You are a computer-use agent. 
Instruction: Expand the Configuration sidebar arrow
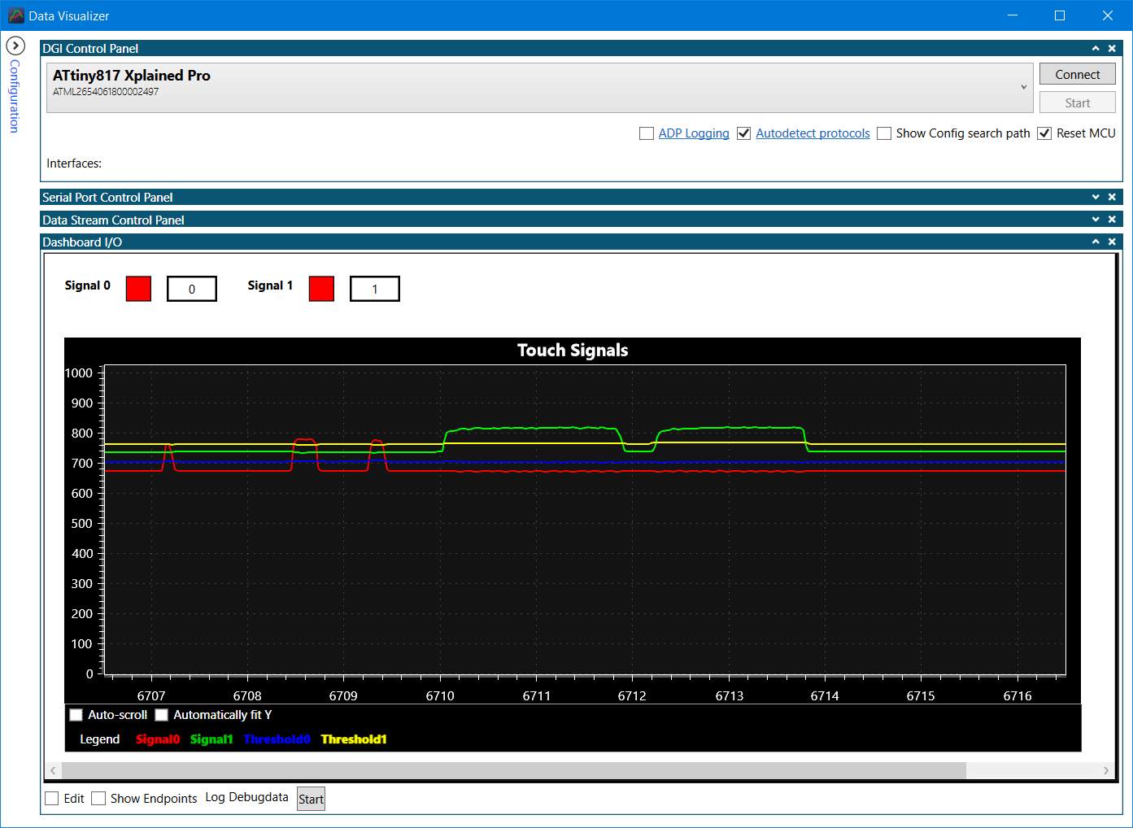click(x=15, y=46)
